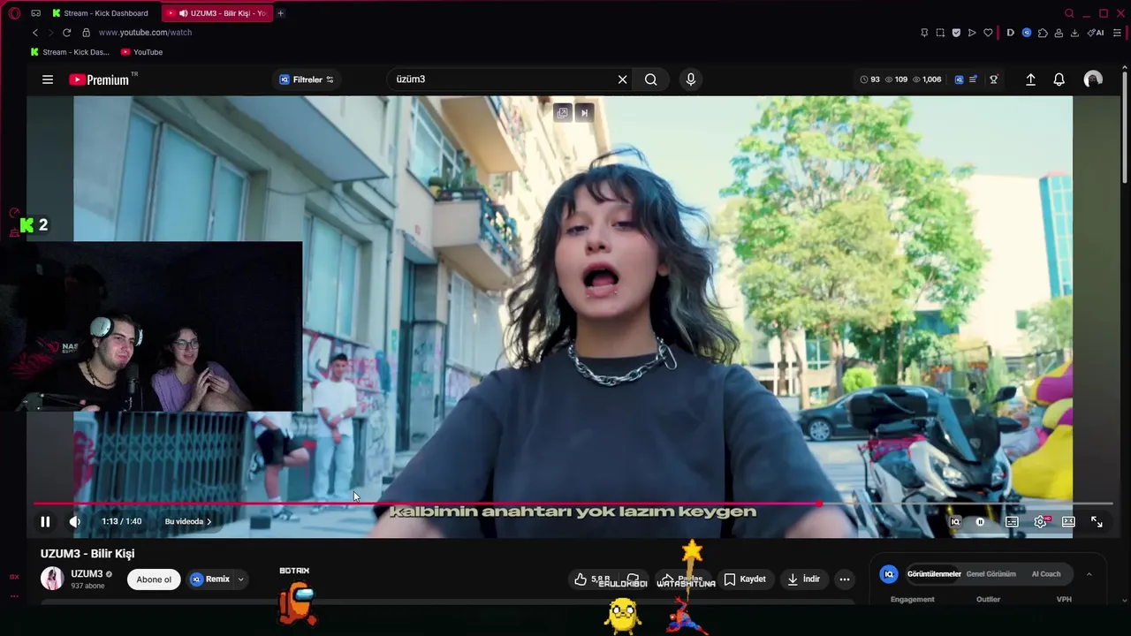Viewport: 1131px width, 636px height.
Task: Open the ad blocker shield icon
Action: click(x=956, y=33)
